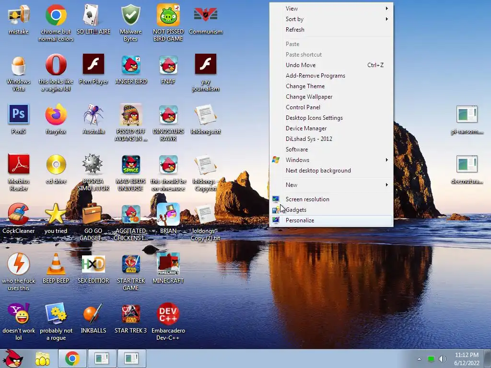
Task: Open Screen resolution menu entry
Action: (x=331, y=199)
